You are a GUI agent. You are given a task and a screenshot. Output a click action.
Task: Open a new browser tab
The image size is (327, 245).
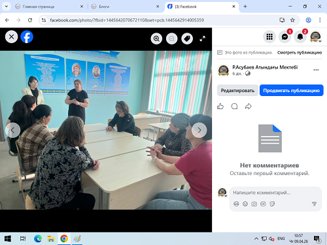click(x=245, y=7)
